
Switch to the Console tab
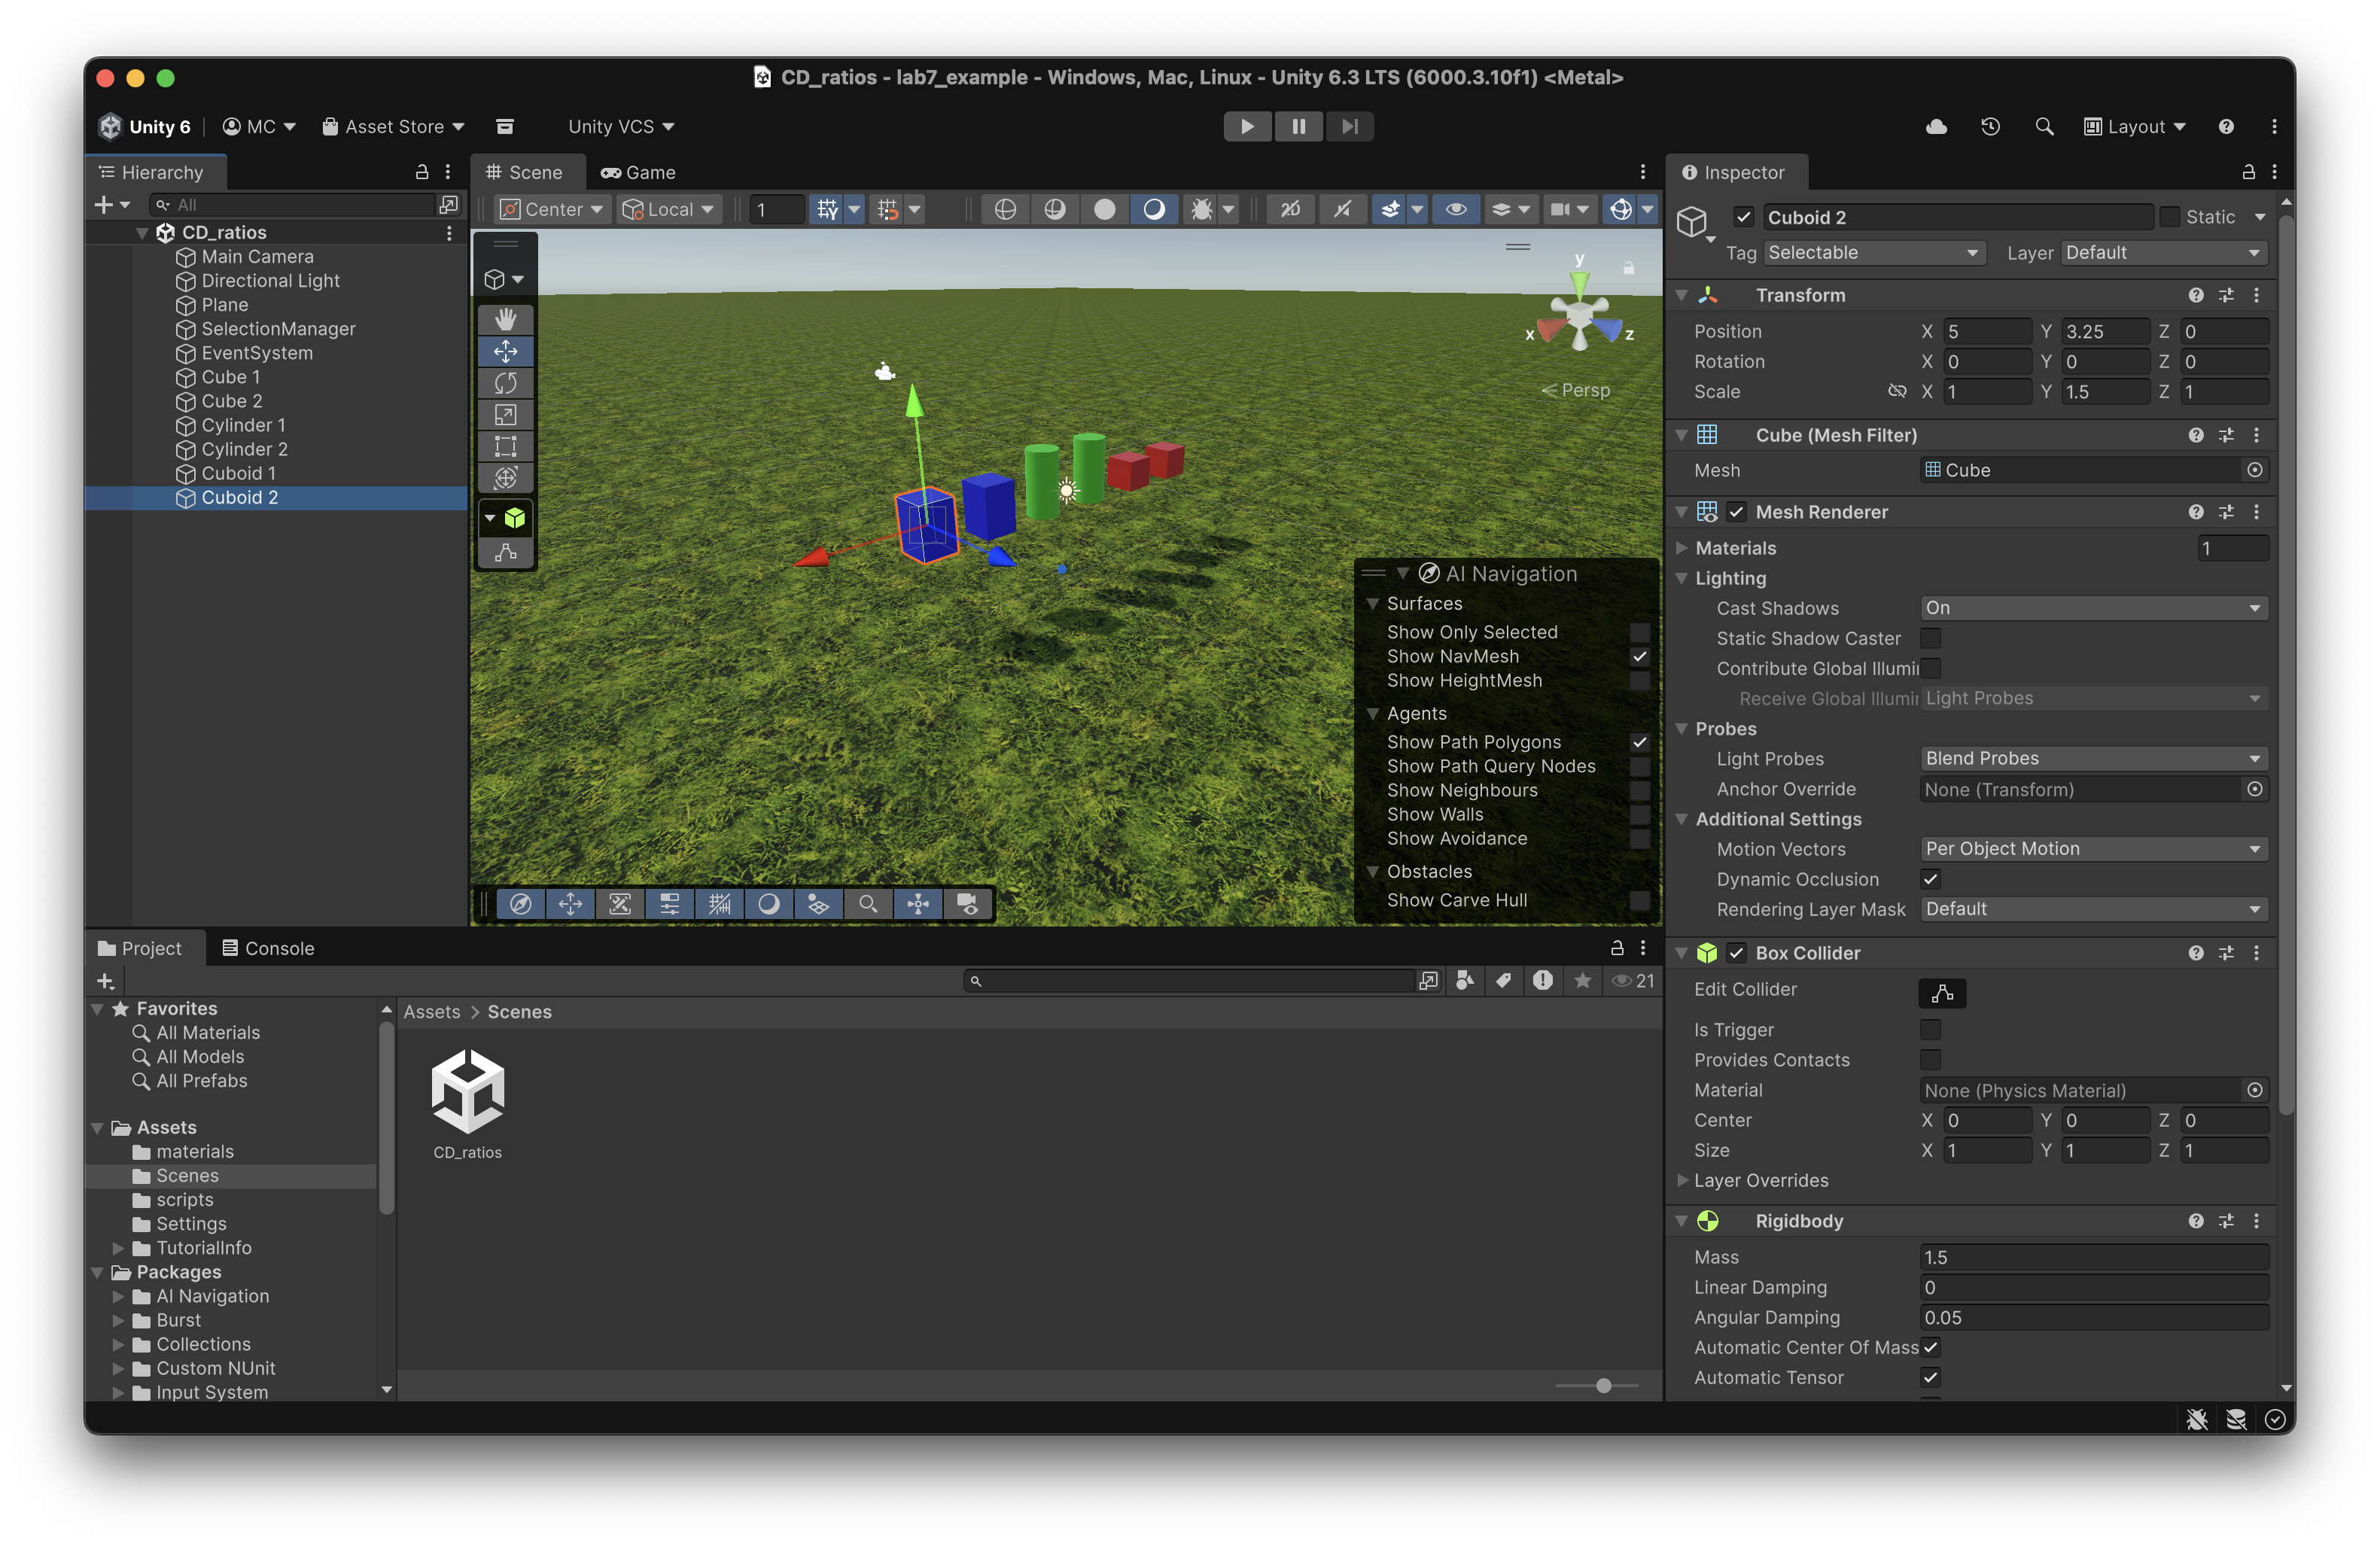(x=268, y=948)
